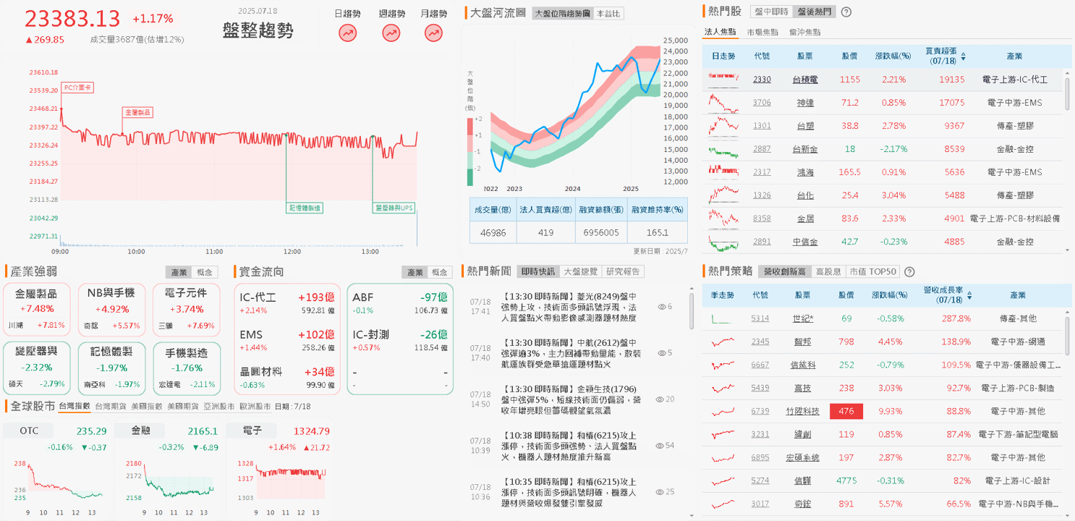The width and height of the screenshot is (1075, 521).
Task: Open the 金穎生技(1796) news headline
Action: pyautogui.click(x=571, y=399)
